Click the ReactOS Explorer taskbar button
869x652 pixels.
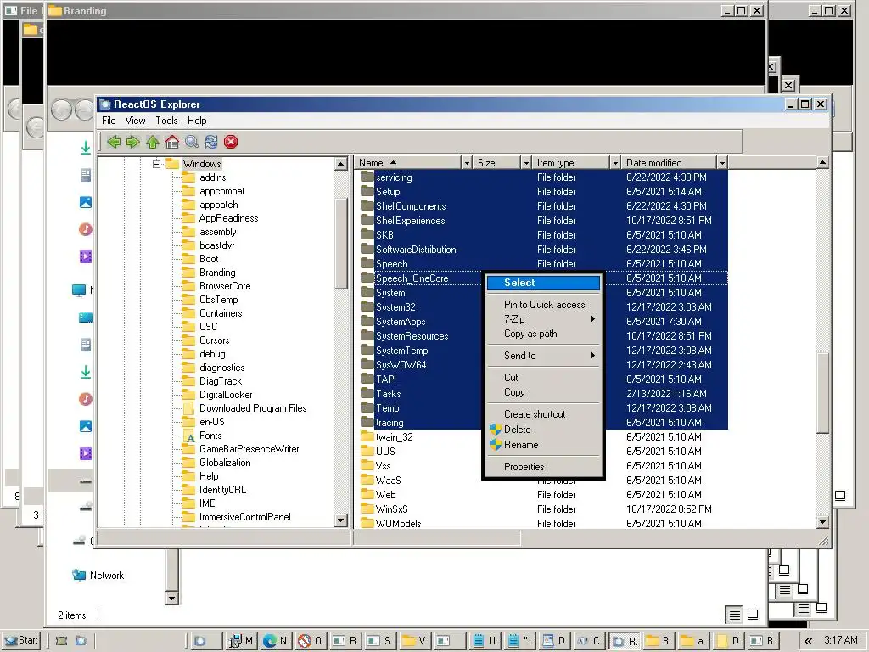[625, 641]
